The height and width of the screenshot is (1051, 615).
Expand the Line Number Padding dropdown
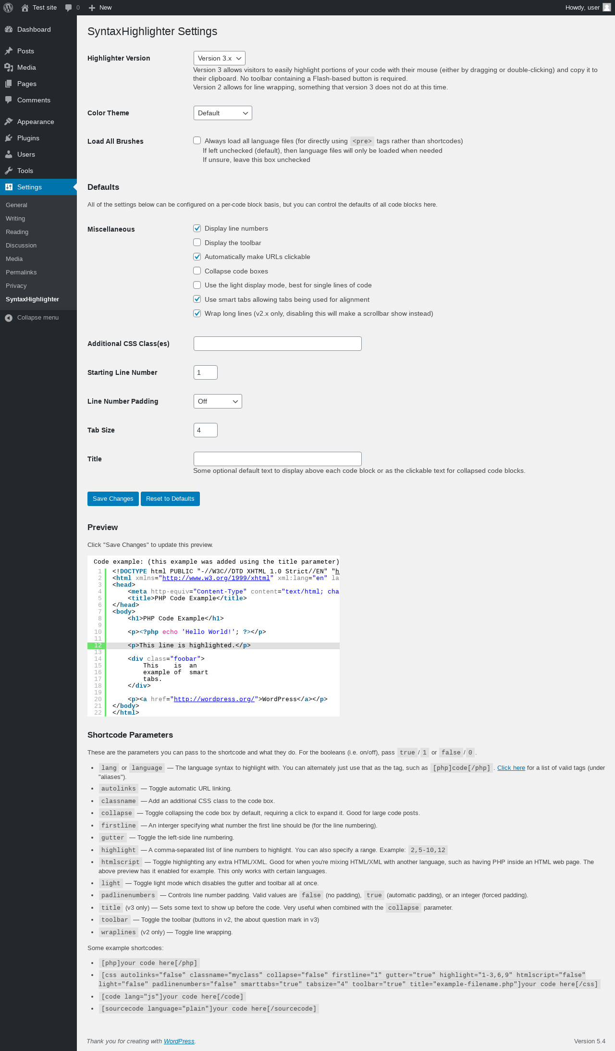click(x=218, y=401)
